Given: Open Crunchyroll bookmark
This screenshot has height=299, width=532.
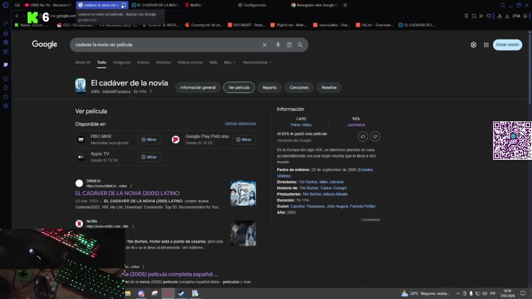Looking at the screenshot, I should tap(204, 25).
